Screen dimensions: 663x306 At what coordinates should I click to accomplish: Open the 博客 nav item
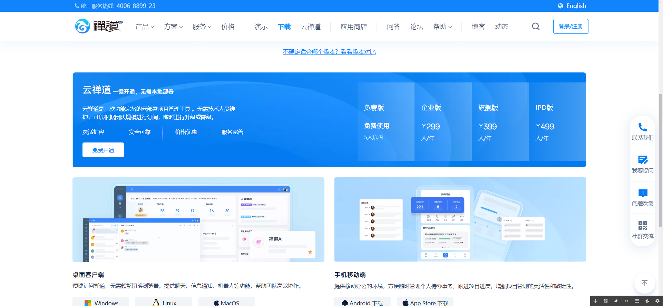pyautogui.click(x=478, y=27)
